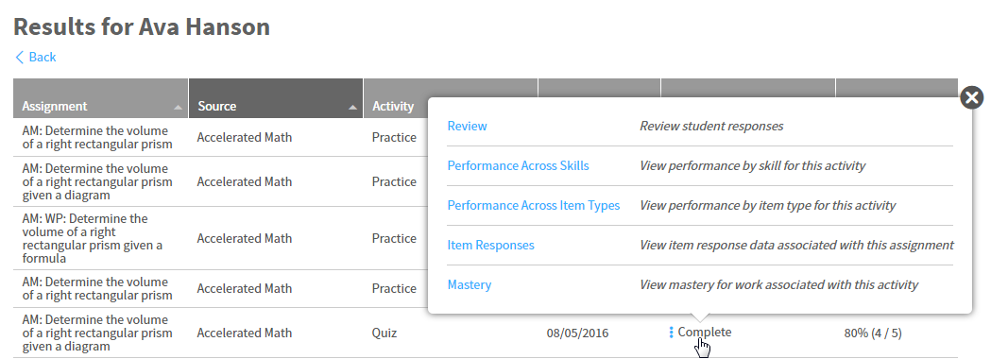The height and width of the screenshot is (359, 991).
Task: Select Performance Across Item Types
Action: pyautogui.click(x=534, y=205)
